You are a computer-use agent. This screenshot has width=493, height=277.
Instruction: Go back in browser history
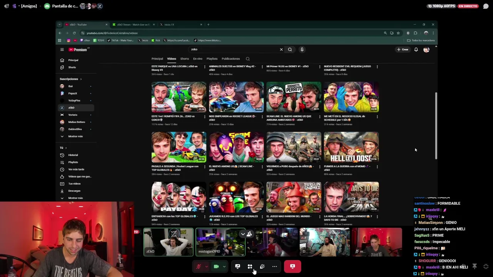pos(60,33)
